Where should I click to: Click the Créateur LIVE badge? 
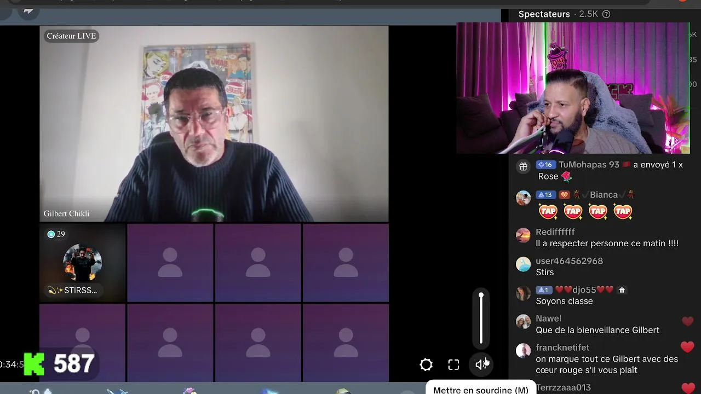pos(71,36)
